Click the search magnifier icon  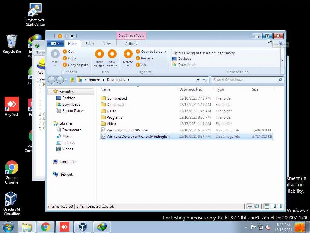(x=280, y=80)
